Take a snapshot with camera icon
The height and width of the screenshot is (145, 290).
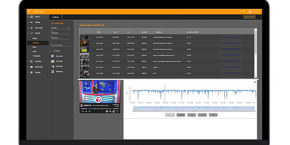click(x=114, y=111)
